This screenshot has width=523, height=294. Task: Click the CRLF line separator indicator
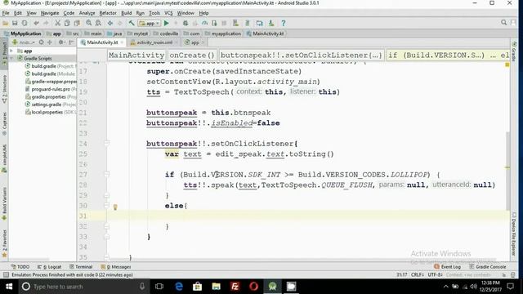click(x=418, y=274)
